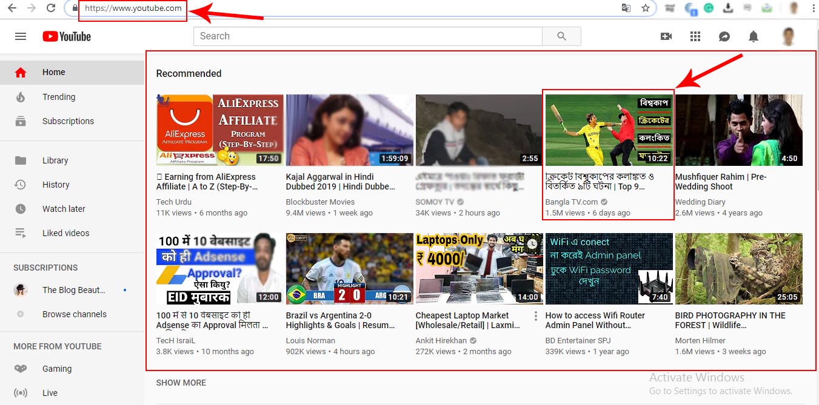
Task: Click the Watch later clock icon
Action: click(21, 209)
